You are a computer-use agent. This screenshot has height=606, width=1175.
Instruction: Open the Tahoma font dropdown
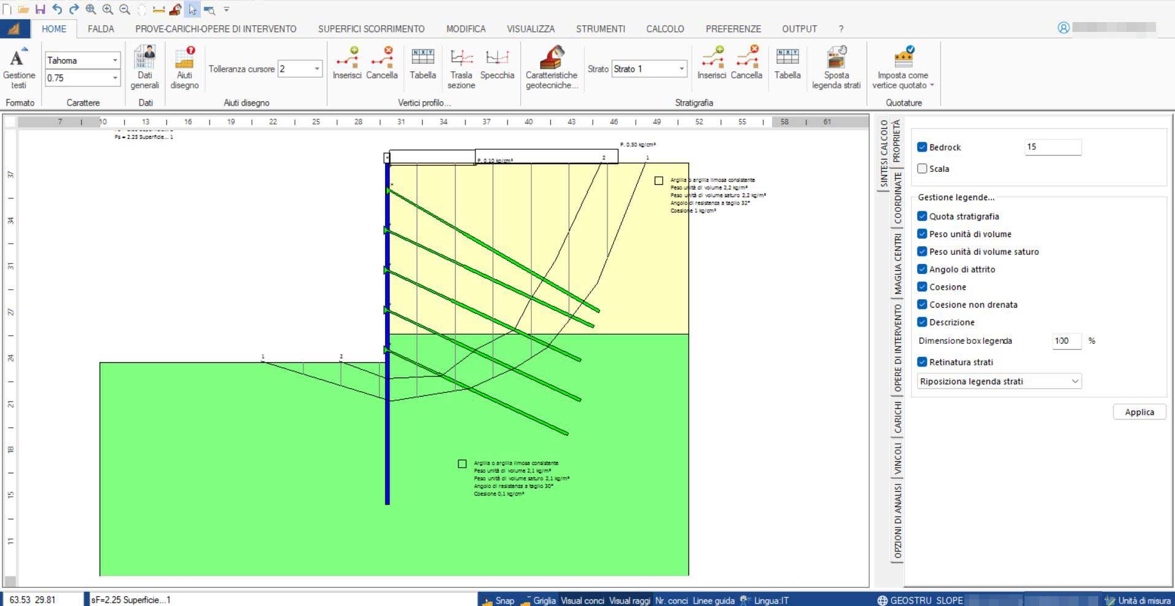click(x=115, y=60)
